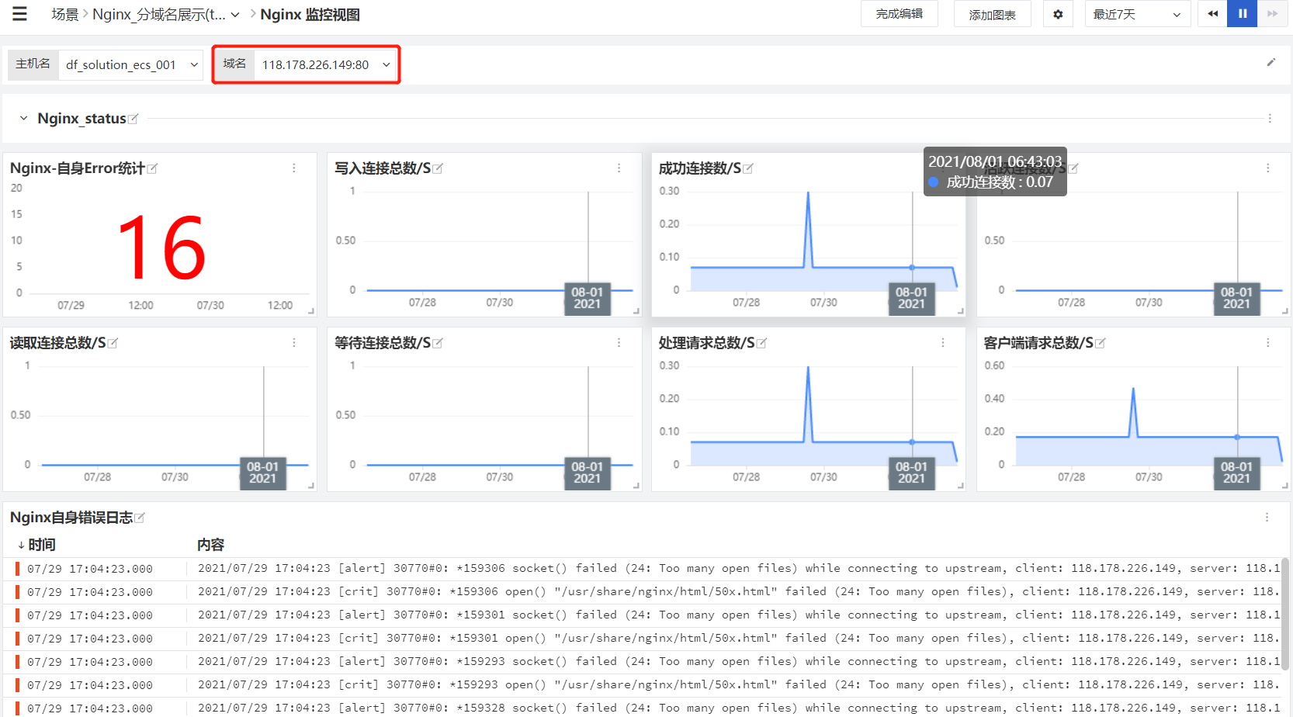Pause auto-refresh with the blue pause button
This screenshot has width=1293, height=717.
[x=1243, y=14]
